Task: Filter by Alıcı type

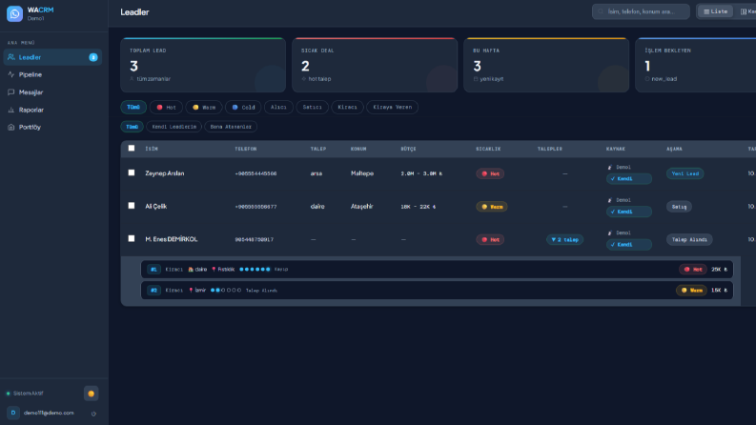Action: [x=278, y=107]
